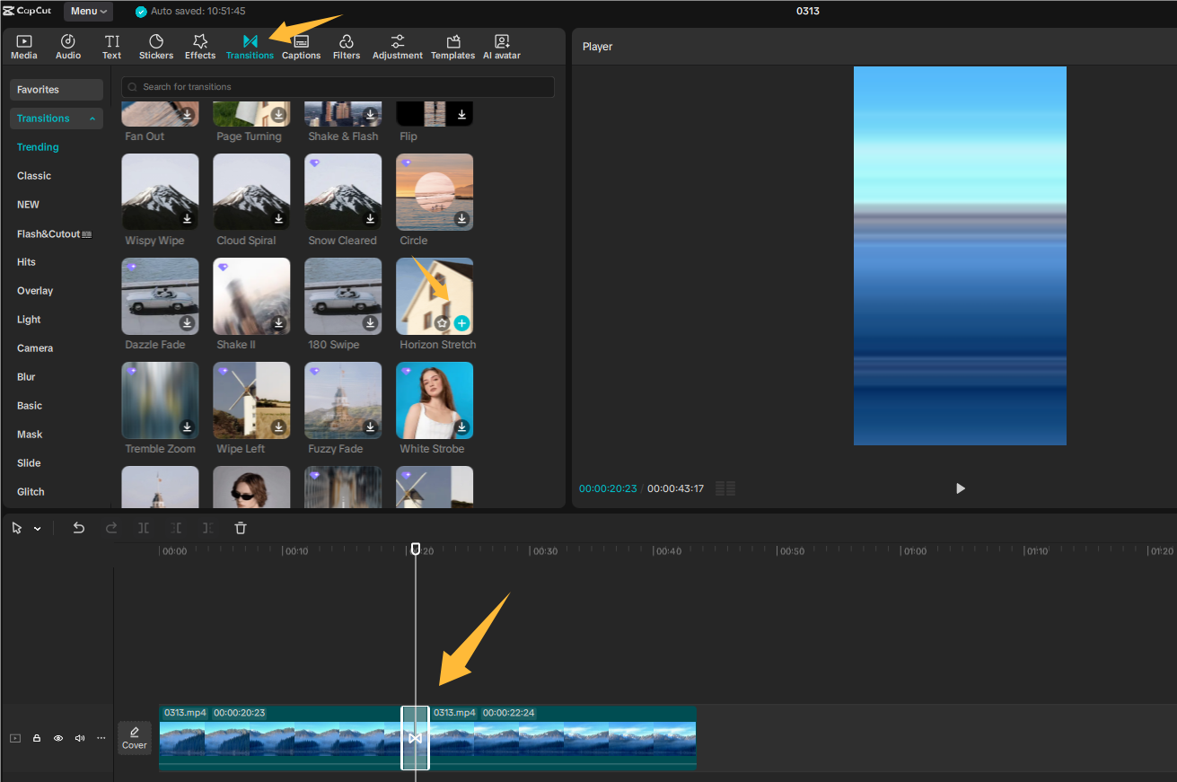Add the Horizon Stretch transition

pos(461,322)
